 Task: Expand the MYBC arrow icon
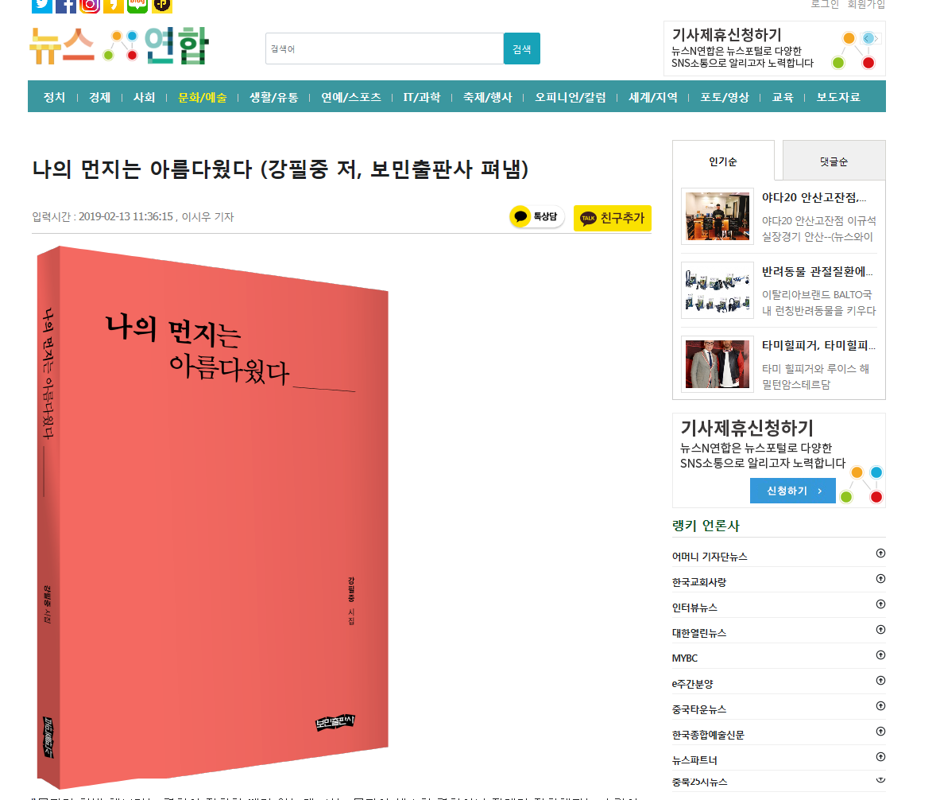880,655
